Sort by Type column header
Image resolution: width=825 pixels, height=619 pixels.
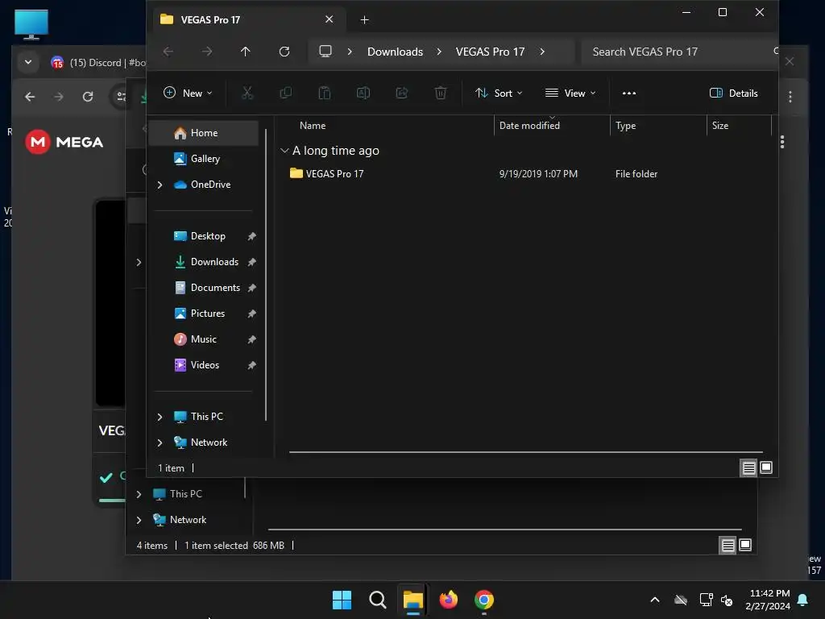(x=625, y=126)
